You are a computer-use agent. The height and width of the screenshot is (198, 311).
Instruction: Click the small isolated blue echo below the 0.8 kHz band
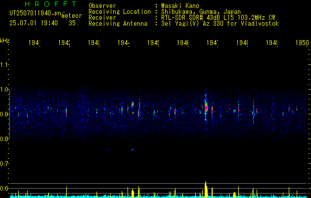click(133, 149)
